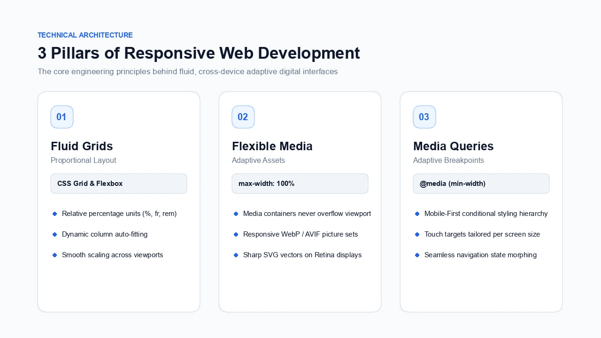601x338 pixels.
Task: Select the CSS Grid & Flexbox pill
Action: point(119,184)
